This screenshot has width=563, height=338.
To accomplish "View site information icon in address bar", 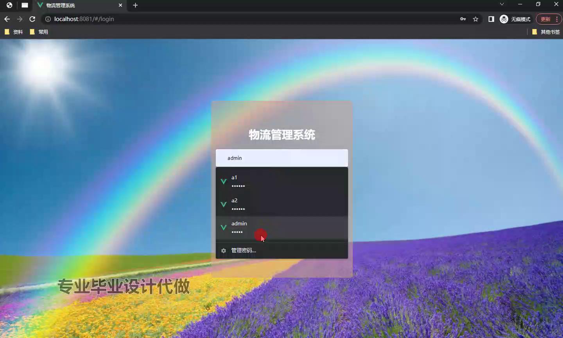I will (48, 19).
